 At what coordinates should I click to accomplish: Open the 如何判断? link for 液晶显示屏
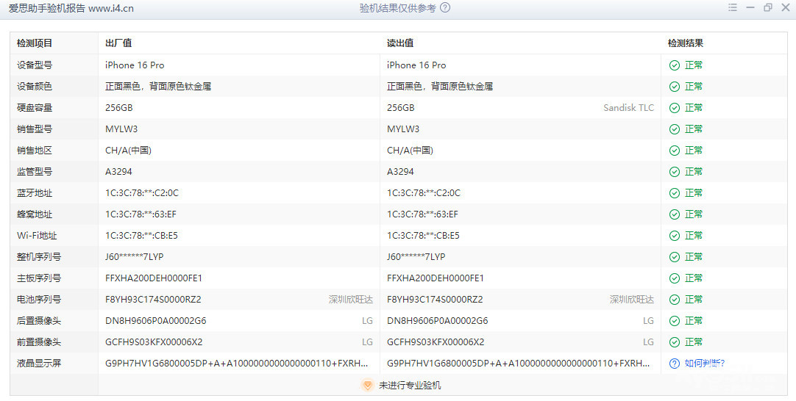pos(704,363)
